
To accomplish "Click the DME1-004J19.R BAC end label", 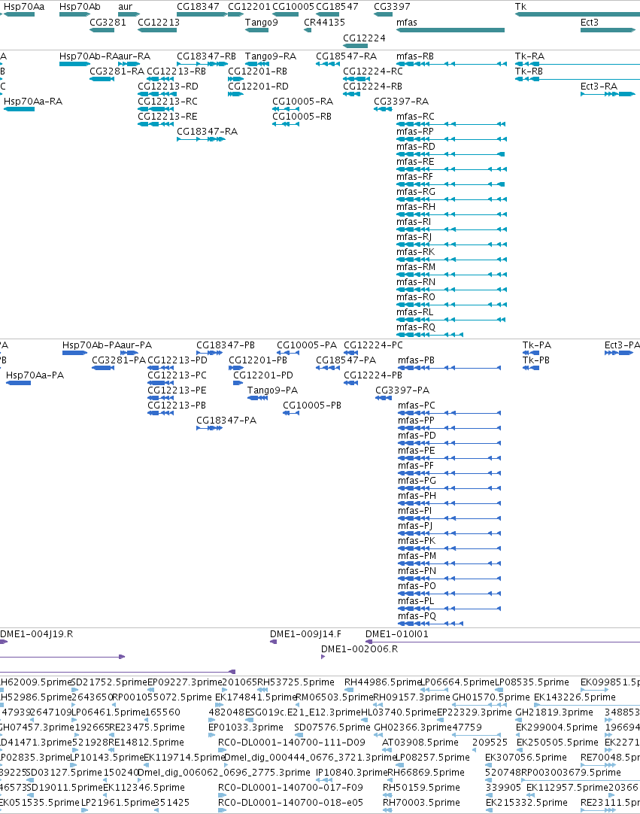I will tap(36, 634).
